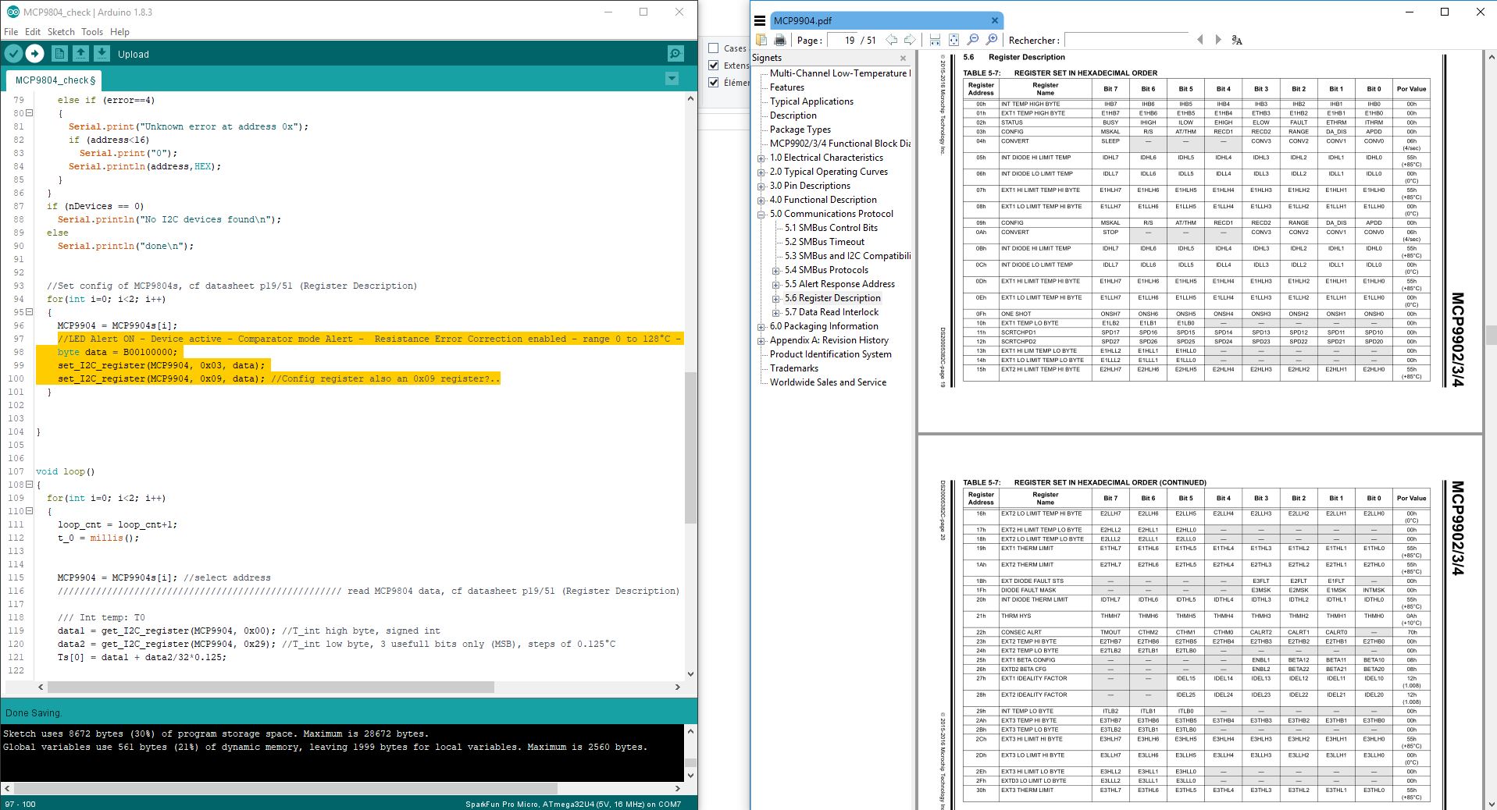This screenshot has height=810, width=1497.
Task: Expand Appendix A: Revision History bookmark
Action: point(761,341)
